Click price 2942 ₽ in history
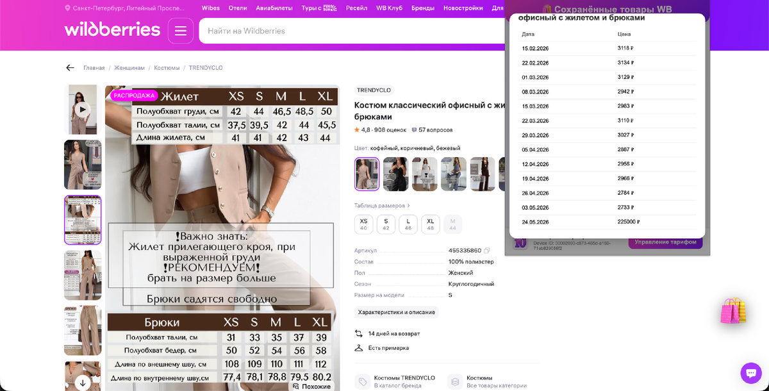Viewport: 769px width, 391px height. coord(625,92)
